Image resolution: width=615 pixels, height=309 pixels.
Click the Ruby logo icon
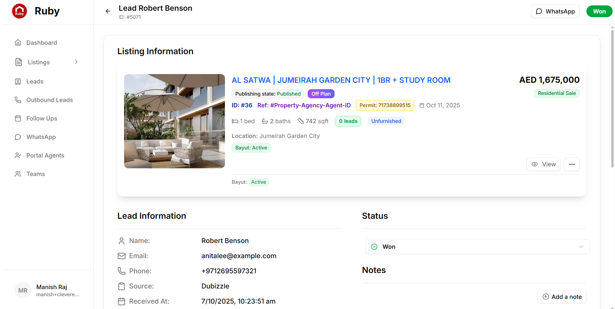click(x=20, y=11)
